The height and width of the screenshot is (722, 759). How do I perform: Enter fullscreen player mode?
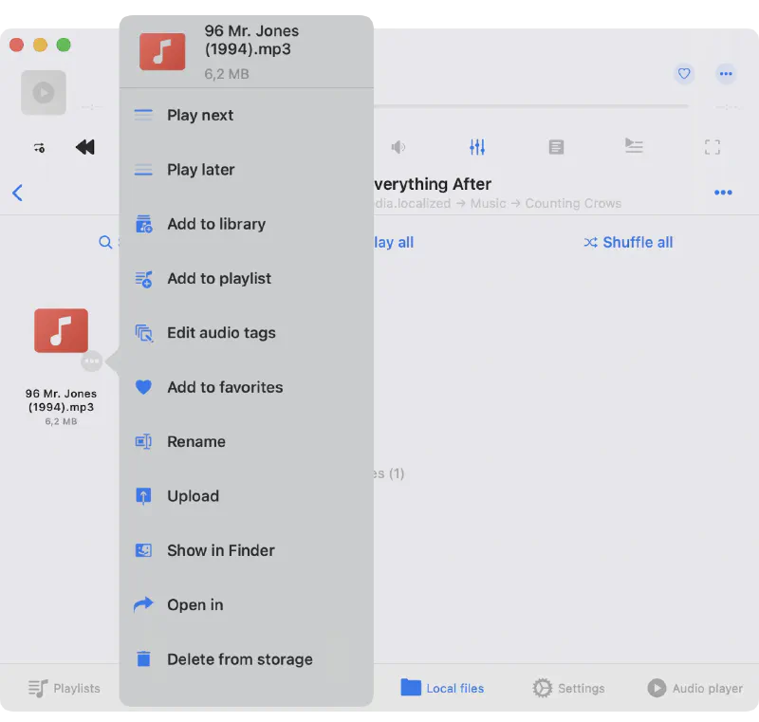(713, 147)
